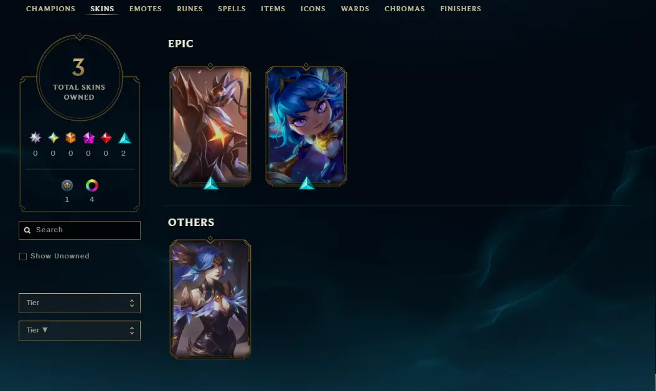656x391 pixels.
Task: Click the white Ultimate tier gem icon
Action: pos(35,138)
